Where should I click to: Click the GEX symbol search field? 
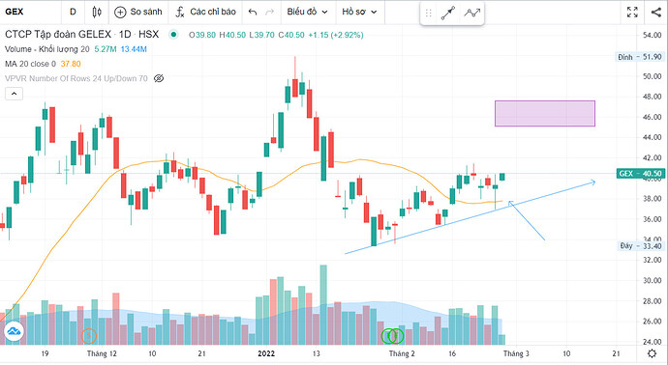point(30,12)
